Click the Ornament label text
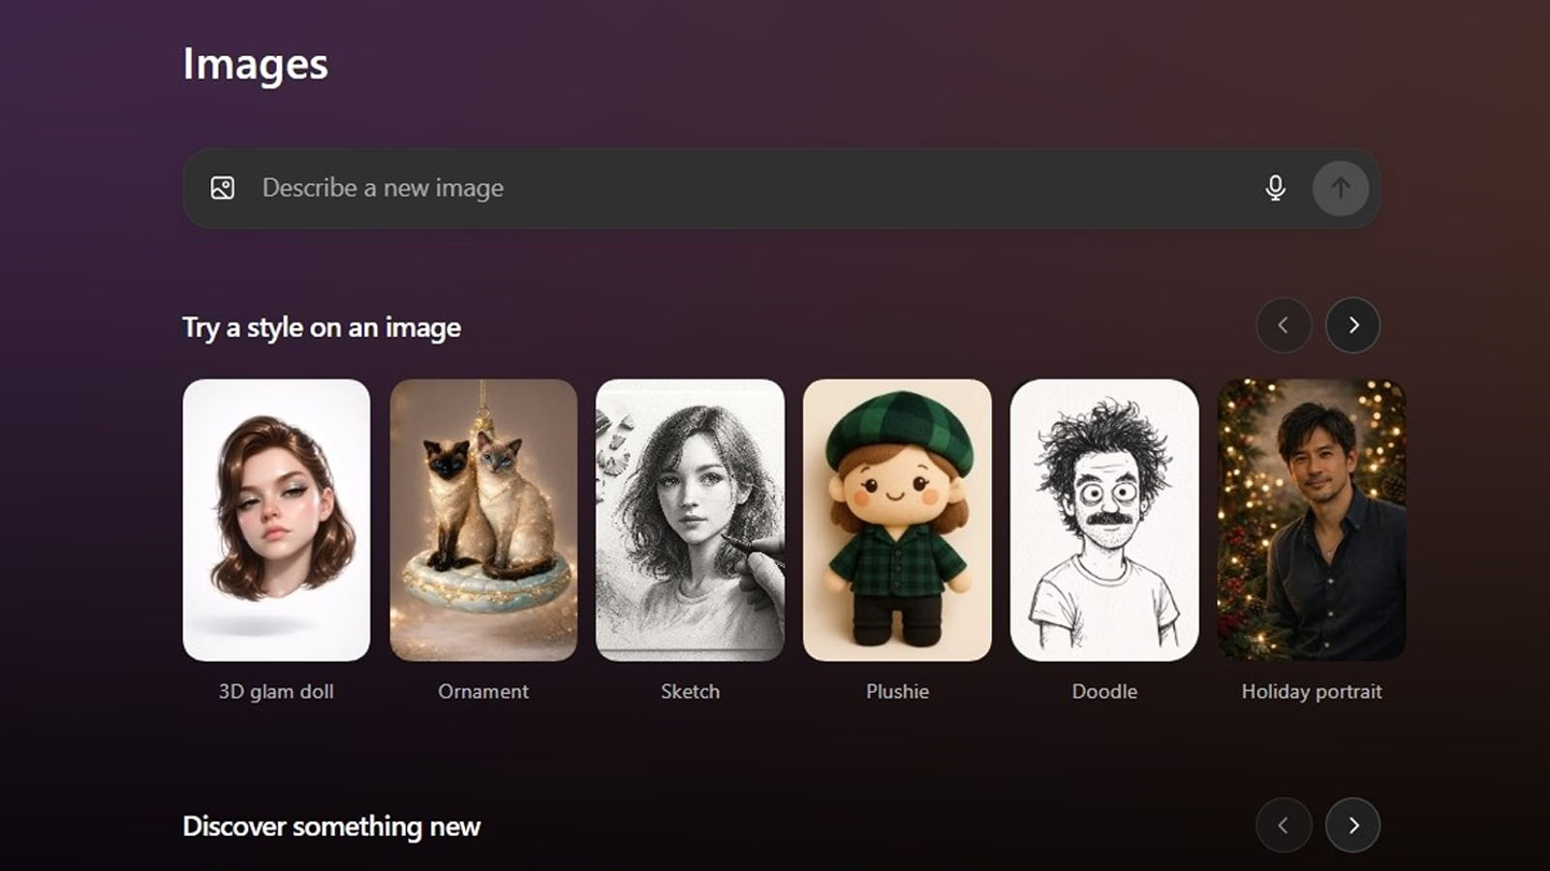This screenshot has width=1550, height=871. pyautogui.click(x=483, y=691)
